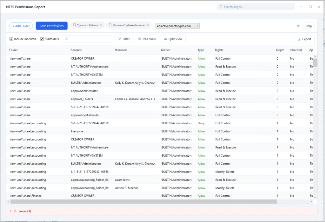The image size is (325, 222).
Task: Focus the table search input field
Action: (x=88, y=39)
